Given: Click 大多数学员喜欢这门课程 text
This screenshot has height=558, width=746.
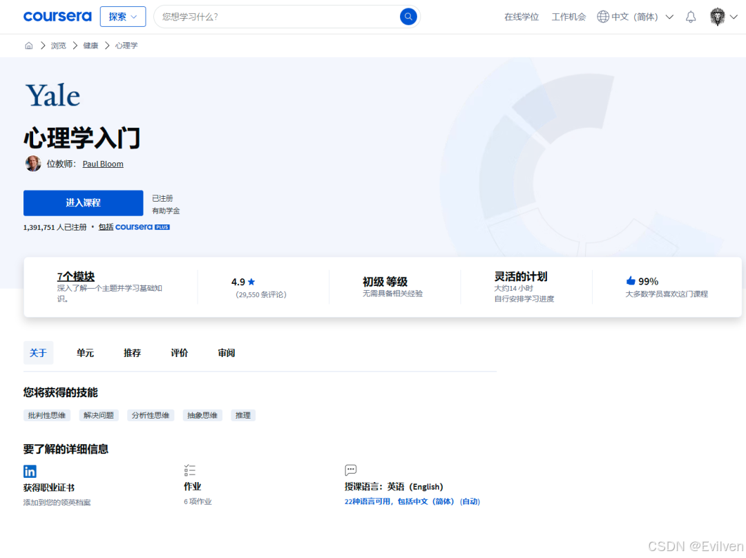Looking at the screenshot, I should [667, 294].
